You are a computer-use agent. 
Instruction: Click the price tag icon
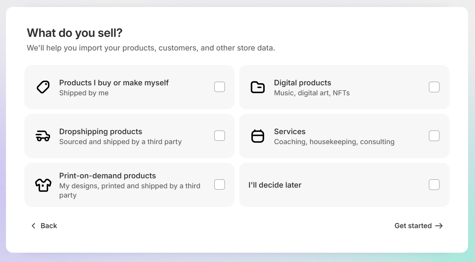[x=42, y=87]
